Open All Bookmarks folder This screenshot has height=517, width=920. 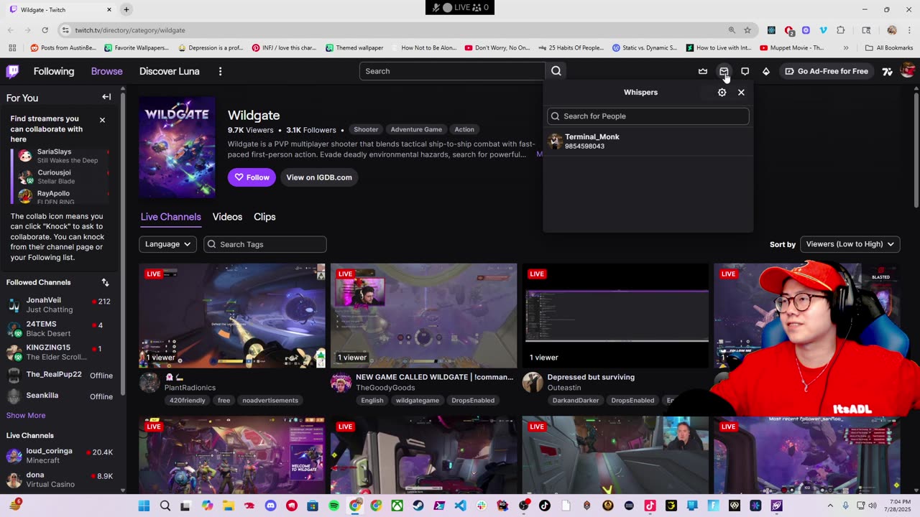click(x=889, y=48)
